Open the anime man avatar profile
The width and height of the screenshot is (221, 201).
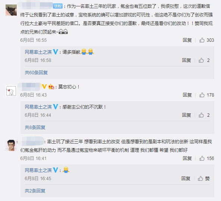tap(11, 145)
